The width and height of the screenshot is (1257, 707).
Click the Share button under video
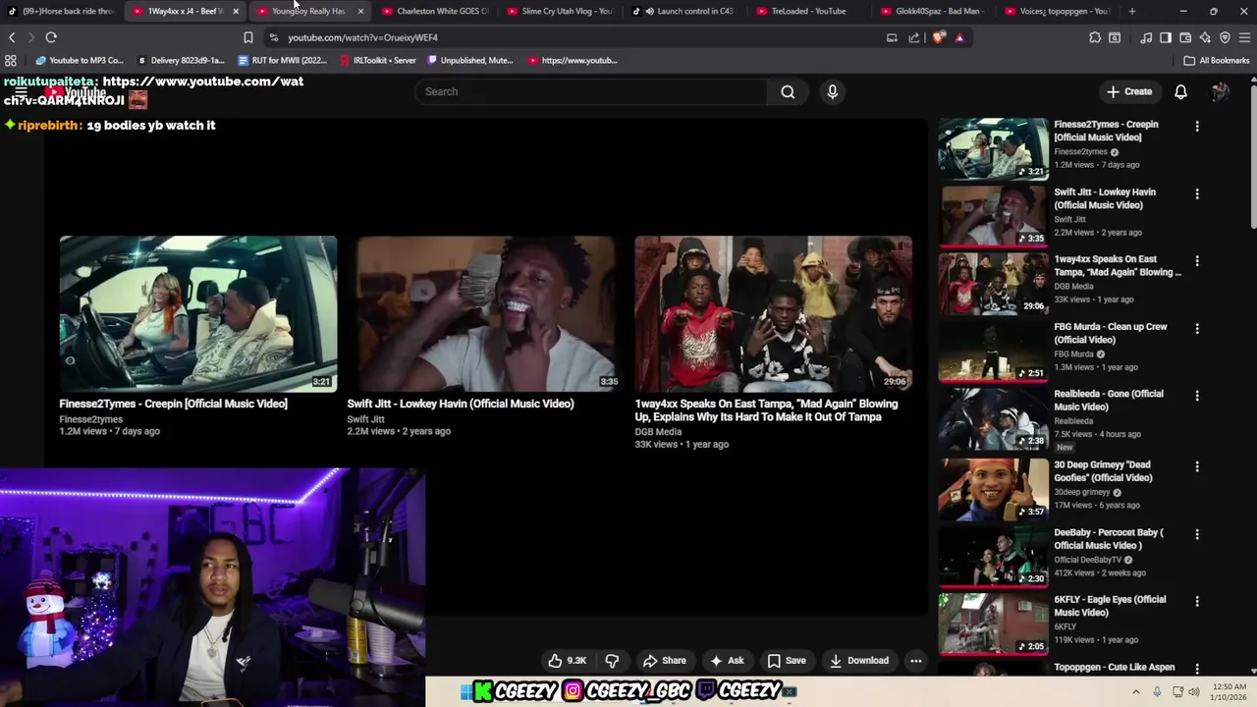pyautogui.click(x=665, y=661)
